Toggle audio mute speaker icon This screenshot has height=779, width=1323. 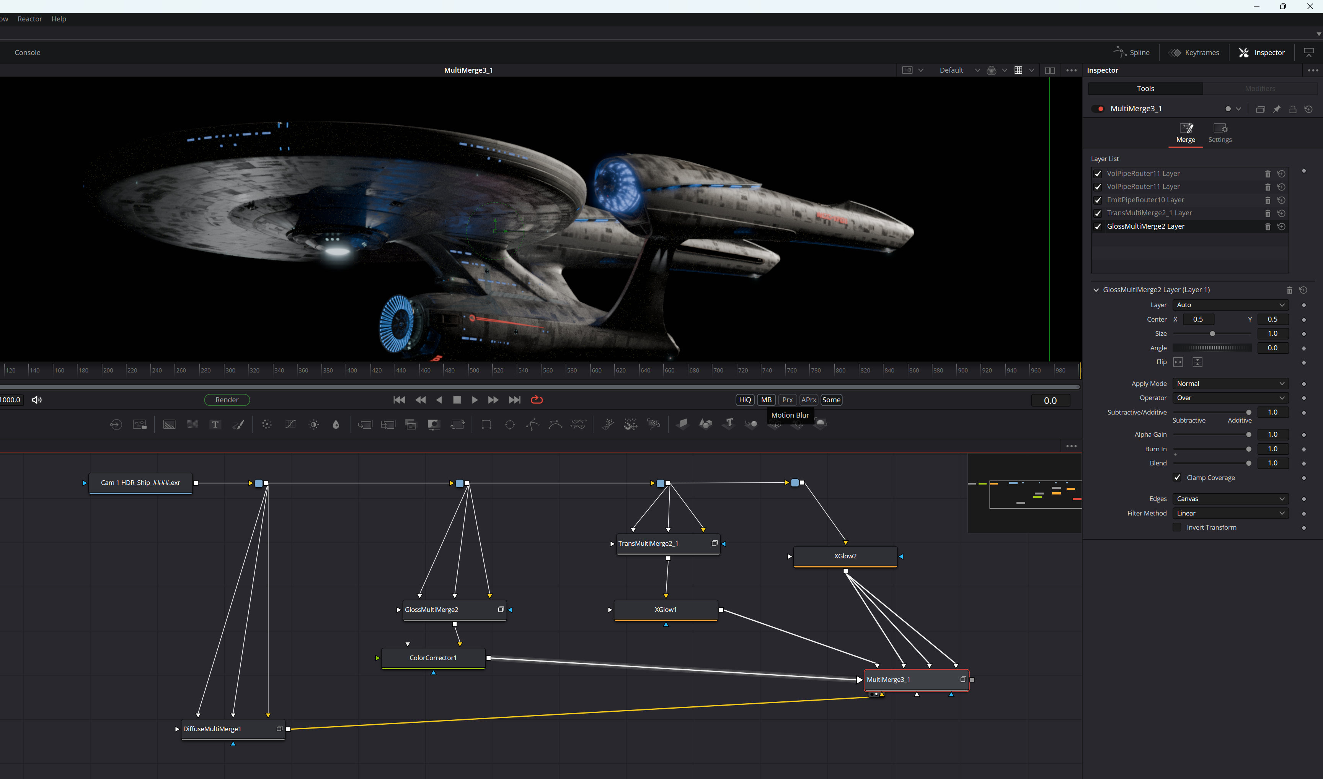tap(37, 400)
